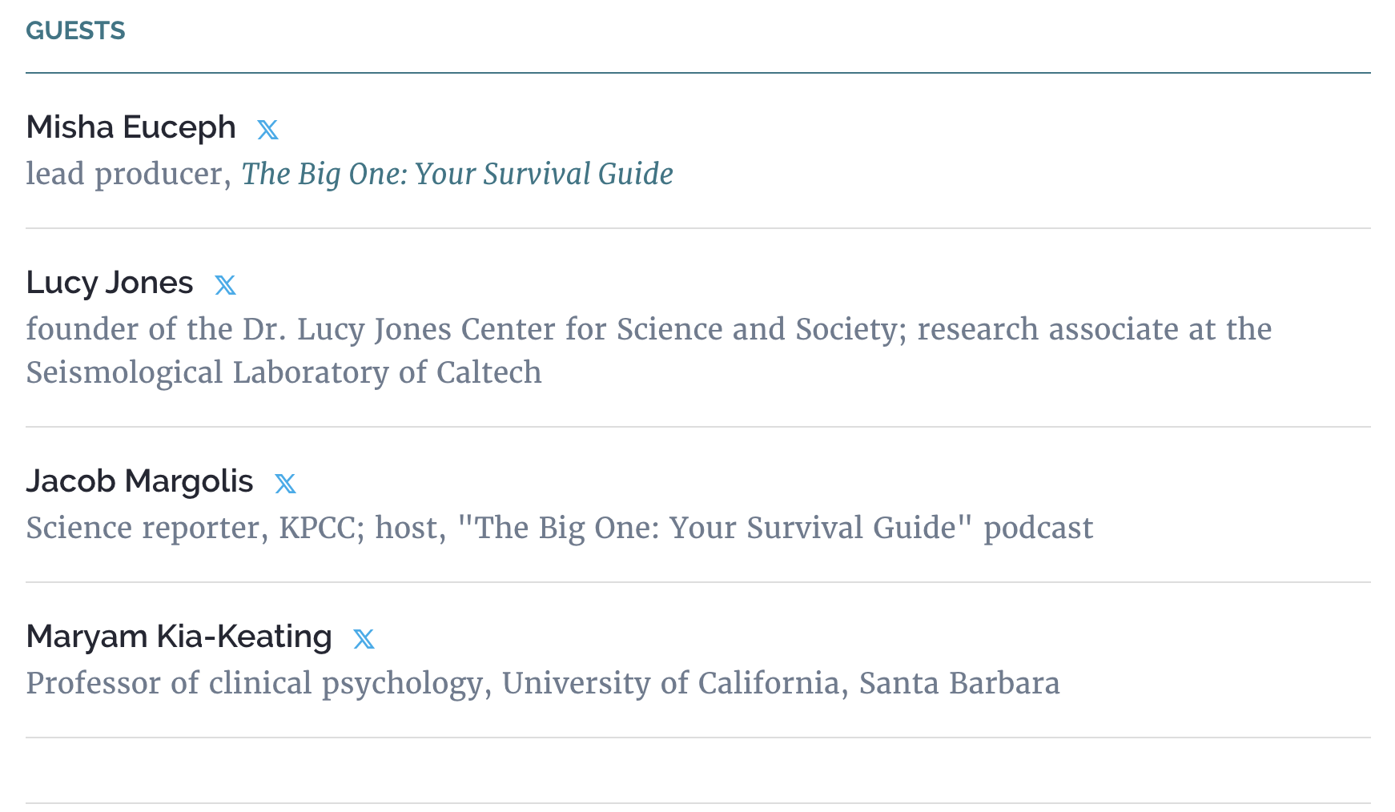Click "research associate at the" text
The height and width of the screenshot is (812, 1395).
coord(1094,329)
